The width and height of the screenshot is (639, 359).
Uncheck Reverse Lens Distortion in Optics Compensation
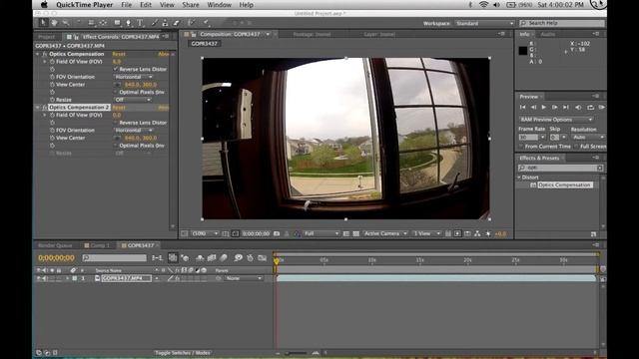(116, 69)
